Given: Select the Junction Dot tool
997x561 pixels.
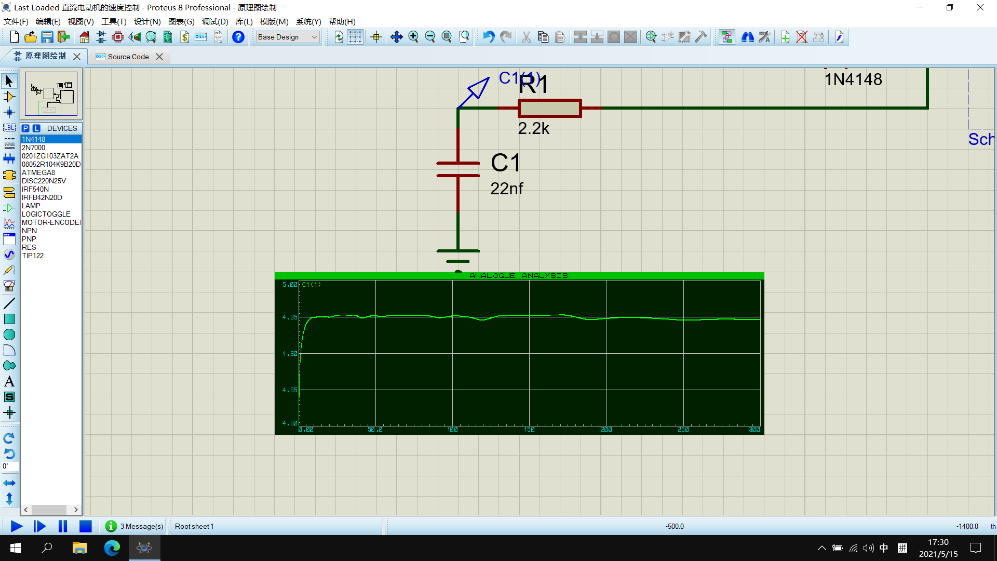Looking at the screenshot, I should pos(9,112).
